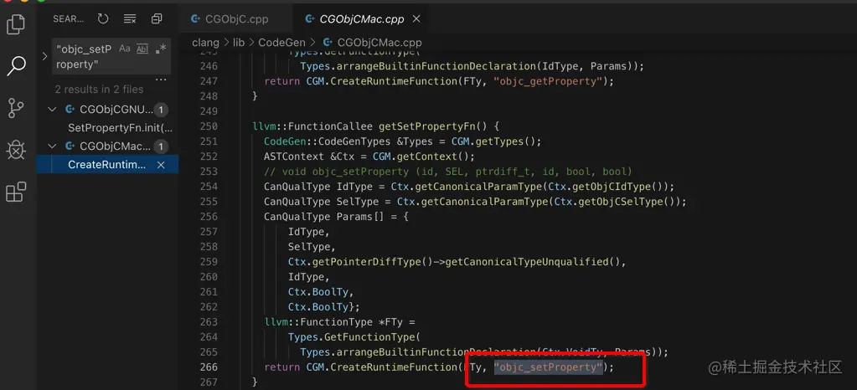857x390 pixels.
Task: Click the lib breadcrumb
Action: coord(239,42)
